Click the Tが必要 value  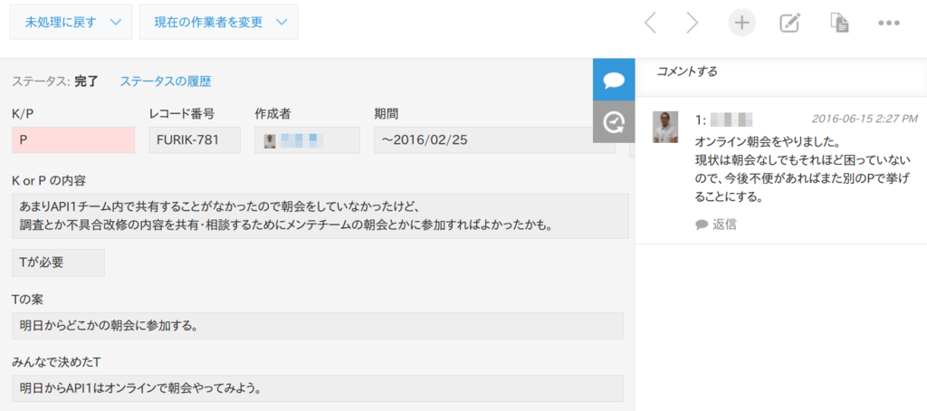[58, 263]
